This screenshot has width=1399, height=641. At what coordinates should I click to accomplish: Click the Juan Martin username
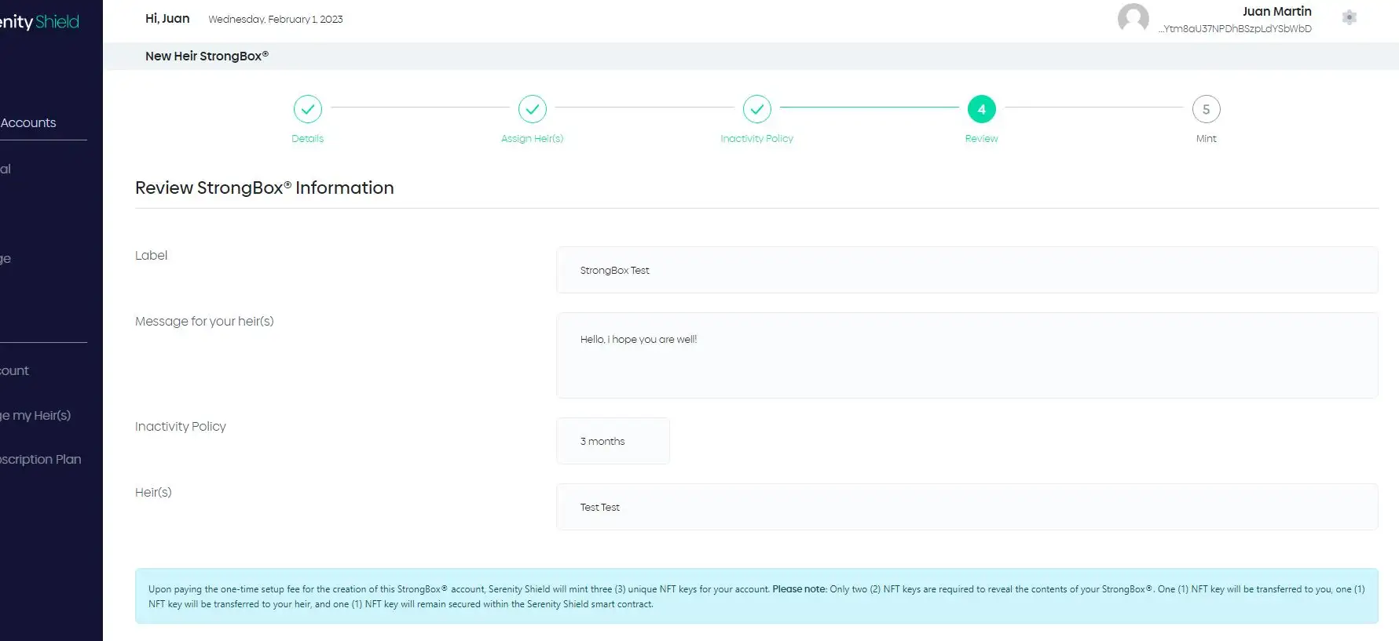[x=1276, y=11]
